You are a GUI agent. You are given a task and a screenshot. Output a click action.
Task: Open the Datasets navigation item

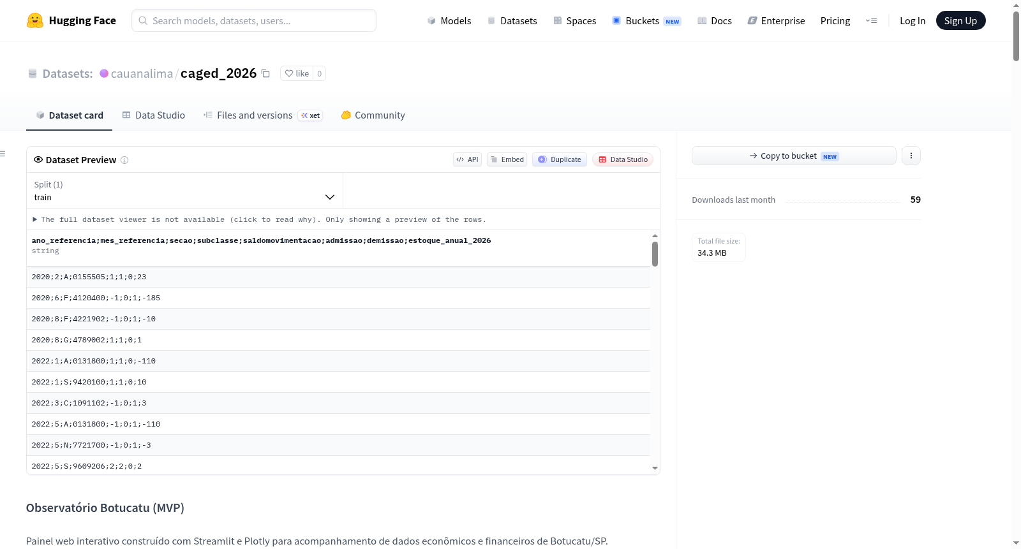click(512, 20)
